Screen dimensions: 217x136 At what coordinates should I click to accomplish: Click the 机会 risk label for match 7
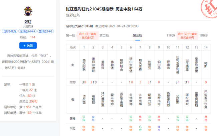[140, 128]
